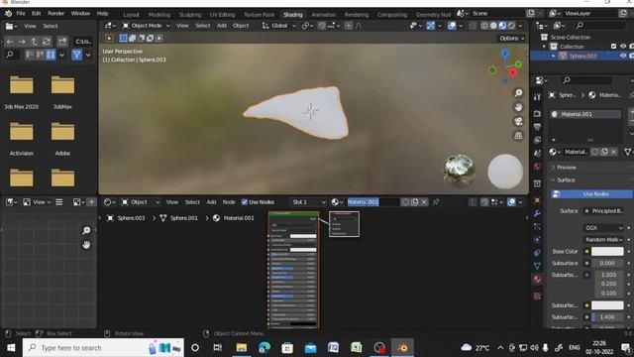
Task: Refresh the file browser listing
Action: [x=47, y=42]
